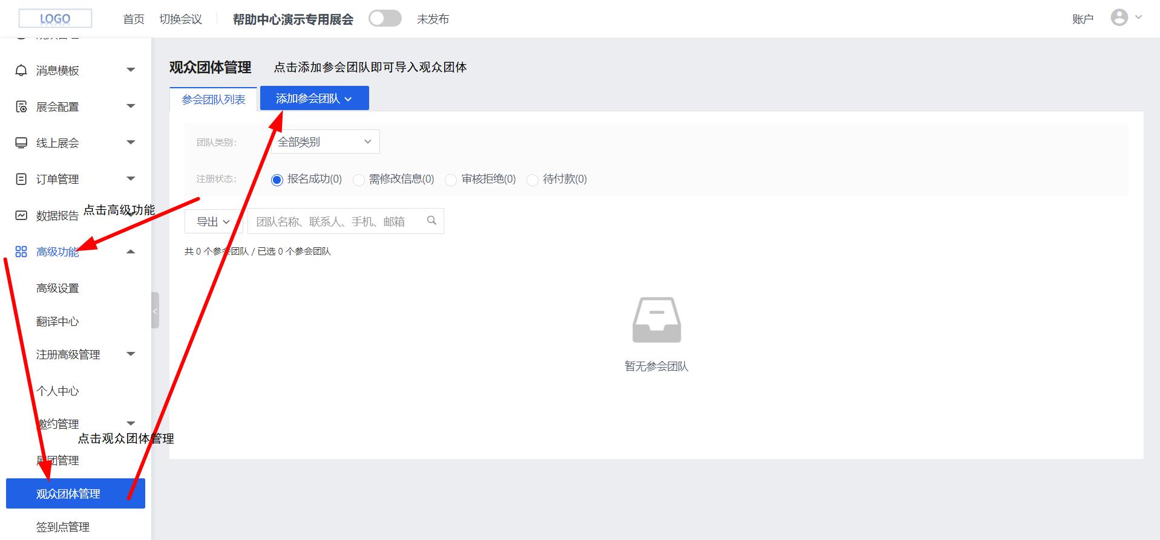Open the user avatar account menu

[1119, 18]
